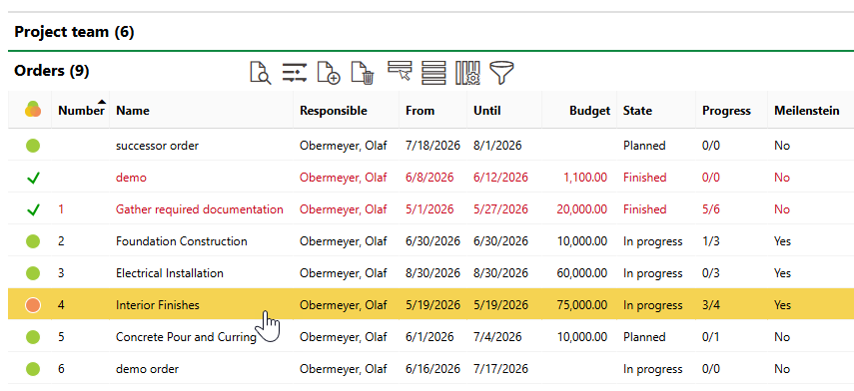Sort by the Budget column header
The width and height of the screenshot is (854, 391).
click(590, 111)
